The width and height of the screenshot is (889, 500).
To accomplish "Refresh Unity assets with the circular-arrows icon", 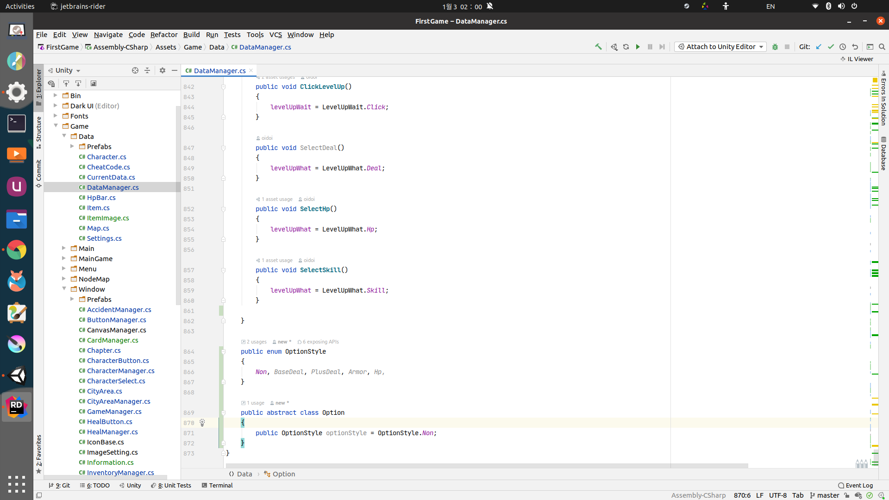I will 626,47.
